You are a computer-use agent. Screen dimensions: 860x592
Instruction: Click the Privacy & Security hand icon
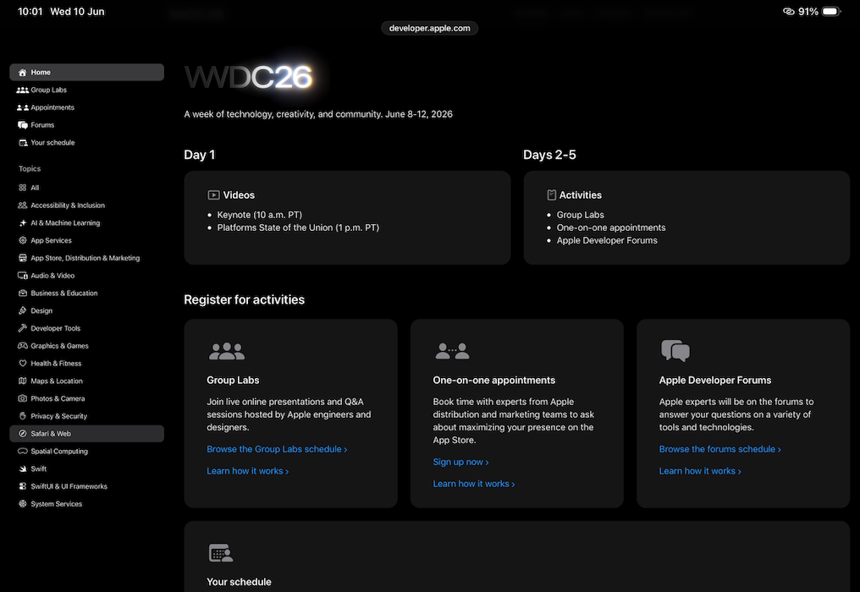[23, 415]
